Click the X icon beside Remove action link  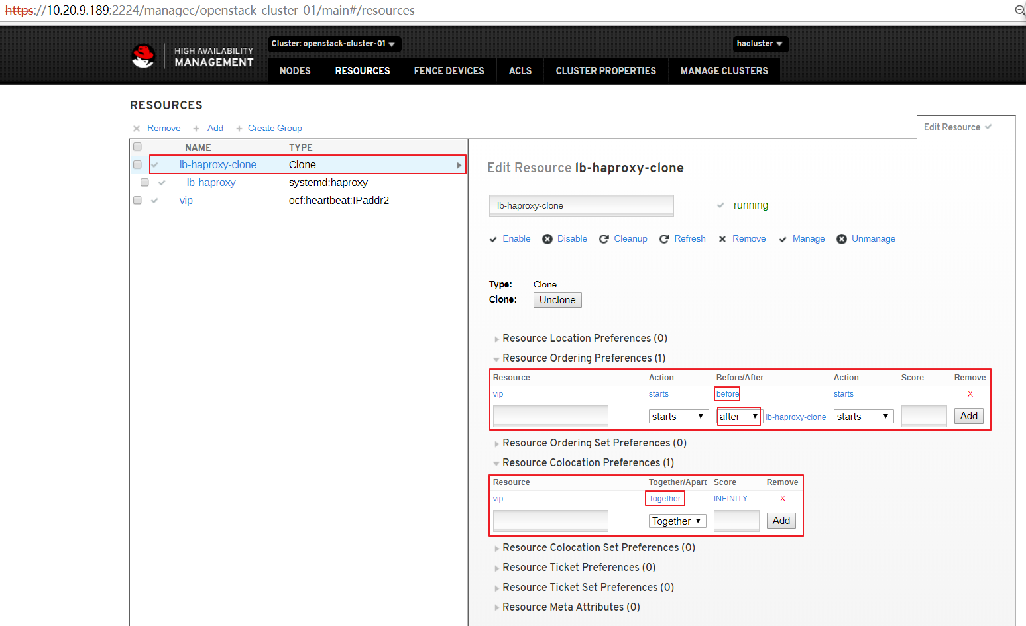coord(722,239)
